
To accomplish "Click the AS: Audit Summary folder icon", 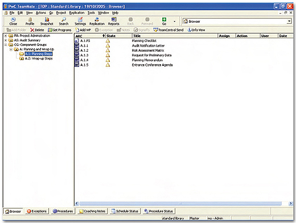I will coord(11,40).
